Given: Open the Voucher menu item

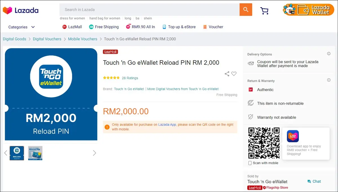Looking at the screenshot, I should pyautogui.click(x=213, y=27).
